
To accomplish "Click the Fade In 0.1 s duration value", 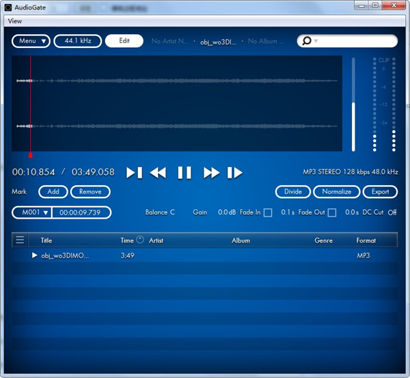I will (x=288, y=212).
